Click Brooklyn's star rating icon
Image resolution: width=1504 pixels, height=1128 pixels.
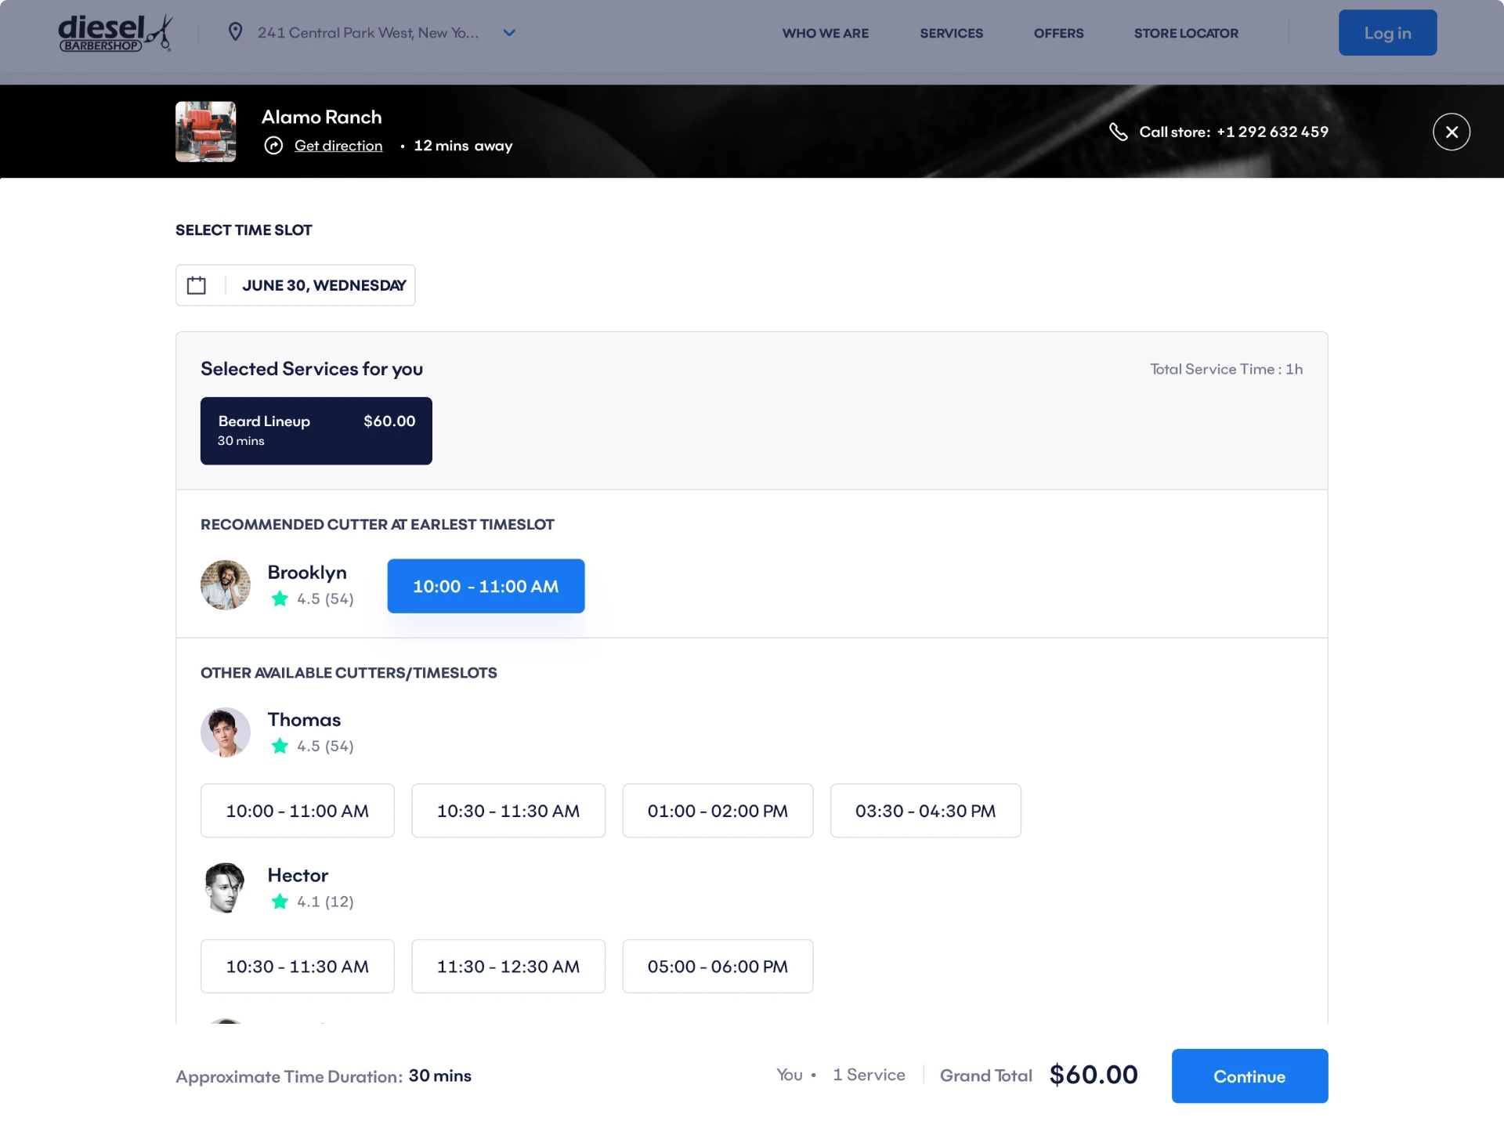click(x=280, y=598)
